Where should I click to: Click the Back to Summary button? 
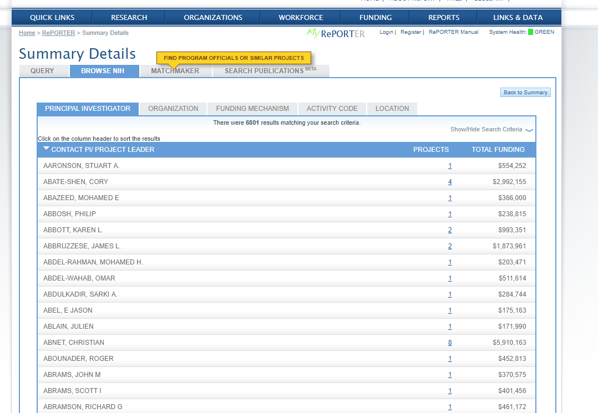525,93
